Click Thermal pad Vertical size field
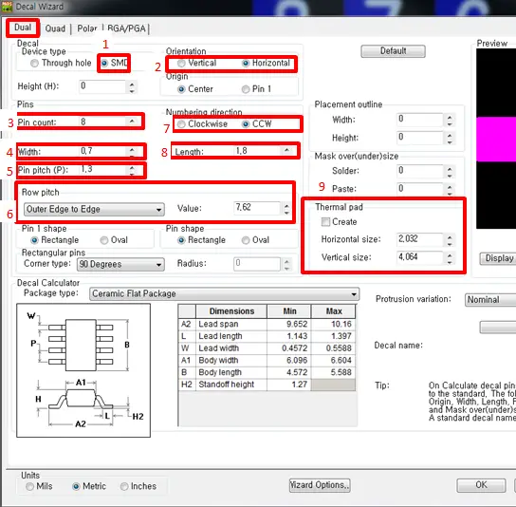This screenshot has height=507, width=516. (420, 257)
